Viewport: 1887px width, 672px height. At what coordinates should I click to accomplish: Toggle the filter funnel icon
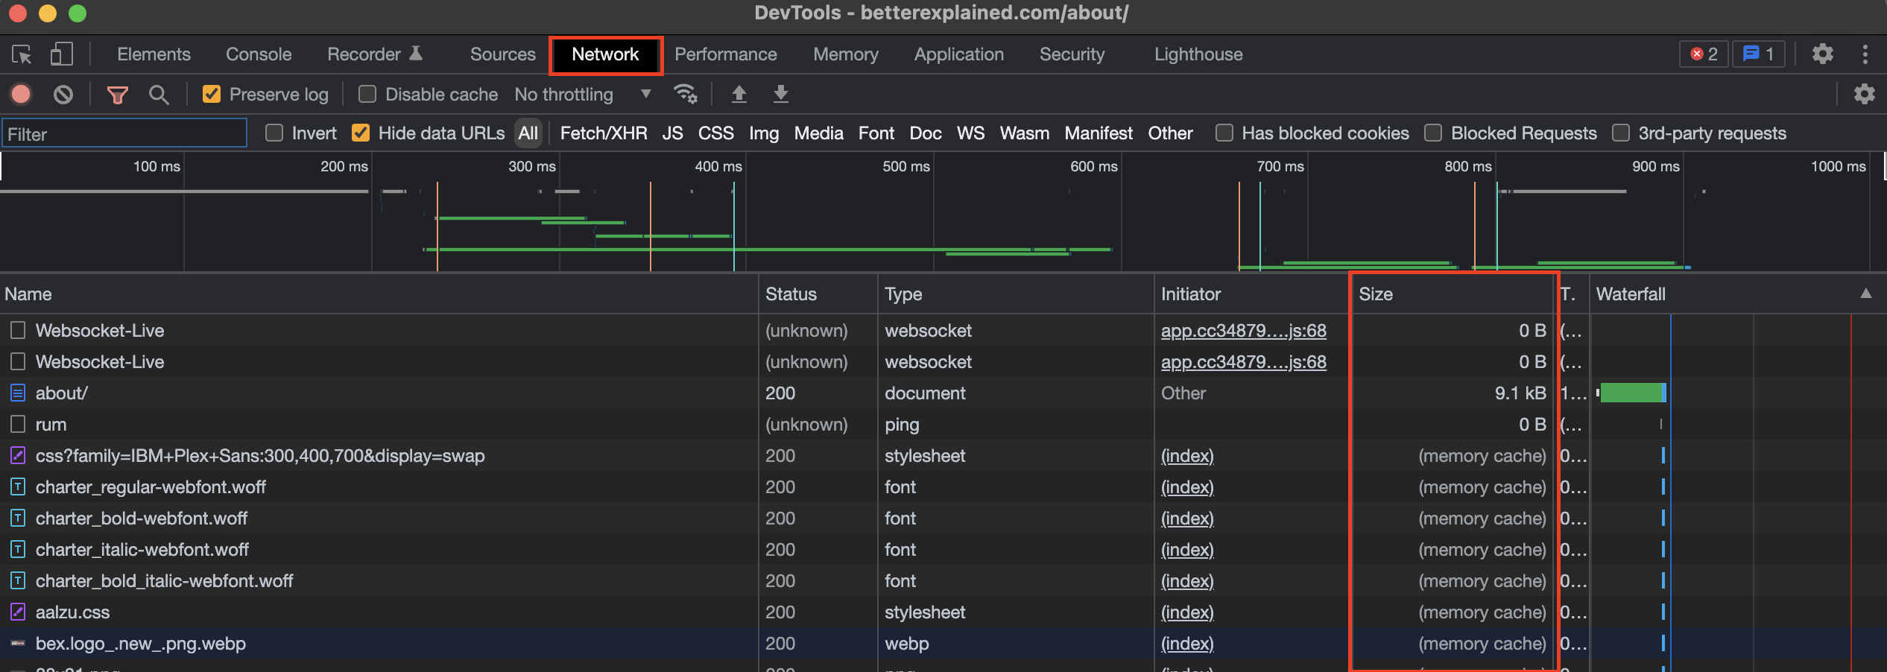pyautogui.click(x=117, y=95)
